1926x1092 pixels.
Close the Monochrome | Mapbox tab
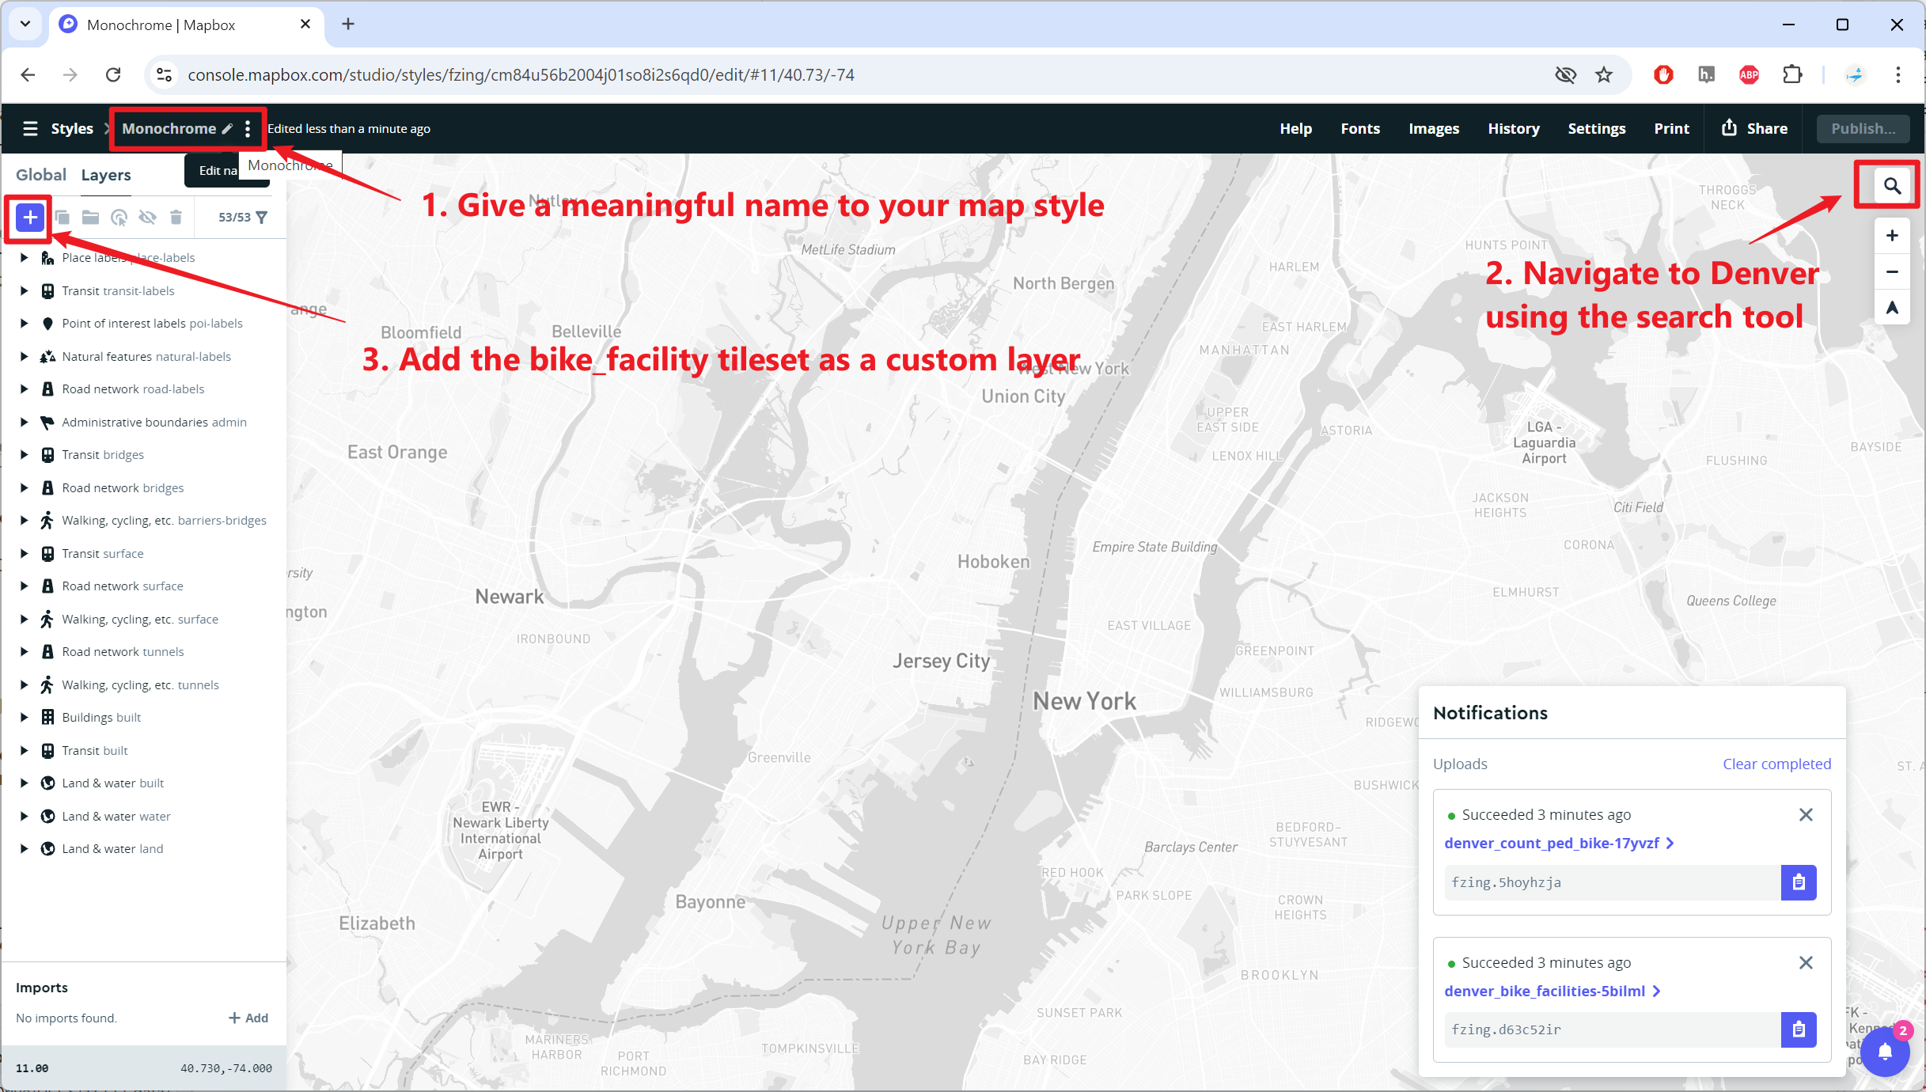[x=305, y=25]
